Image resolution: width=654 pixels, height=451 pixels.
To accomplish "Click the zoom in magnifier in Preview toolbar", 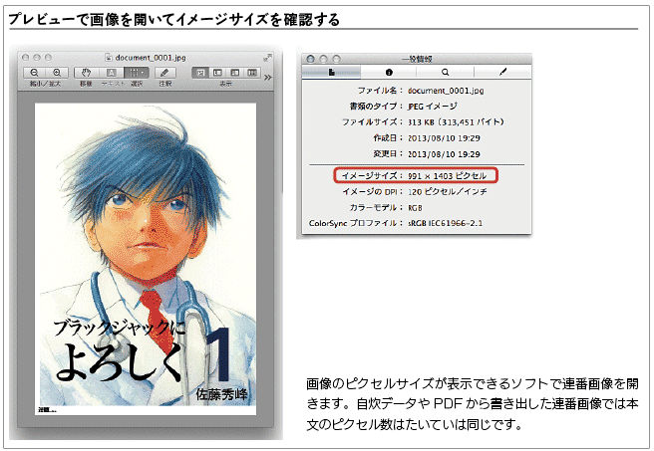I will tap(57, 73).
